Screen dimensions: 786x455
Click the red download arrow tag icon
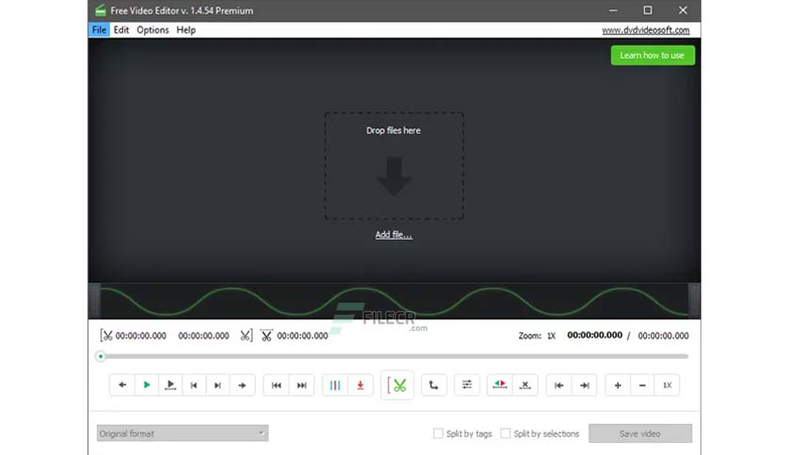click(x=360, y=385)
